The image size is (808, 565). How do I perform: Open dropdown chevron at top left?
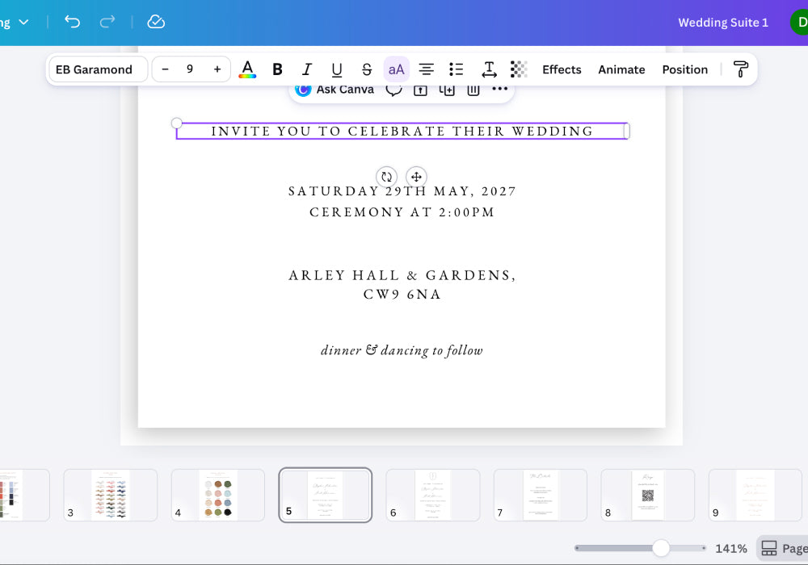point(23,22)
